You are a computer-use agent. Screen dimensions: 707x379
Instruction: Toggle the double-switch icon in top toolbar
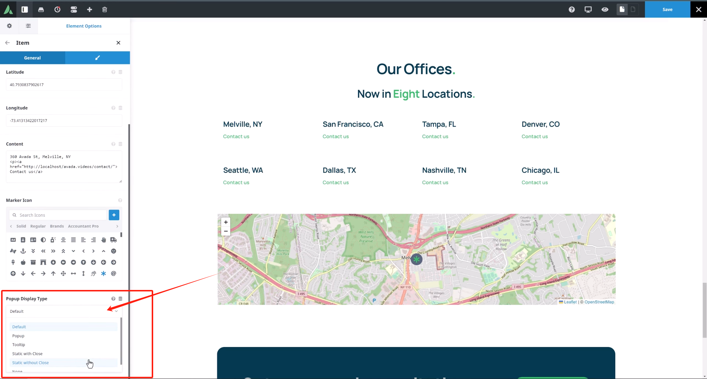point(74,10)
